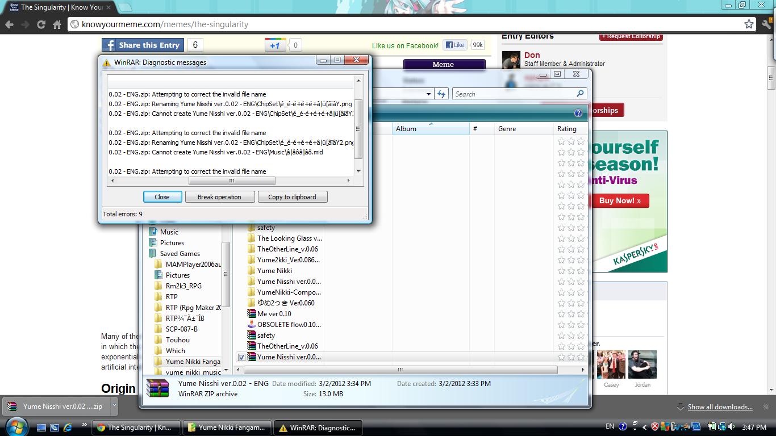Click the file list horizontal scrollbar thumb

point(400,370)
